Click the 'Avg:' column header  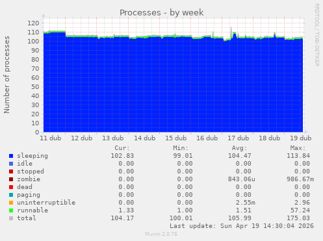pyautogui.click(x=239, y=148)
